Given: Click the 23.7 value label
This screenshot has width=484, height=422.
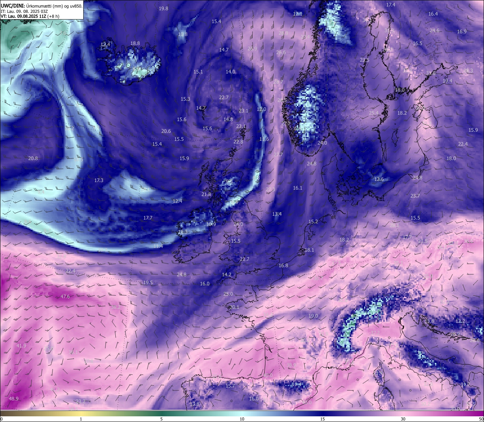Looking at the screenshot, I should point(415,196).
